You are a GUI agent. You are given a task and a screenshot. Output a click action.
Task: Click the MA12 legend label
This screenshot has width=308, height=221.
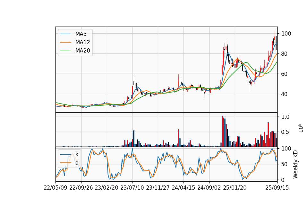coord(82,42)
